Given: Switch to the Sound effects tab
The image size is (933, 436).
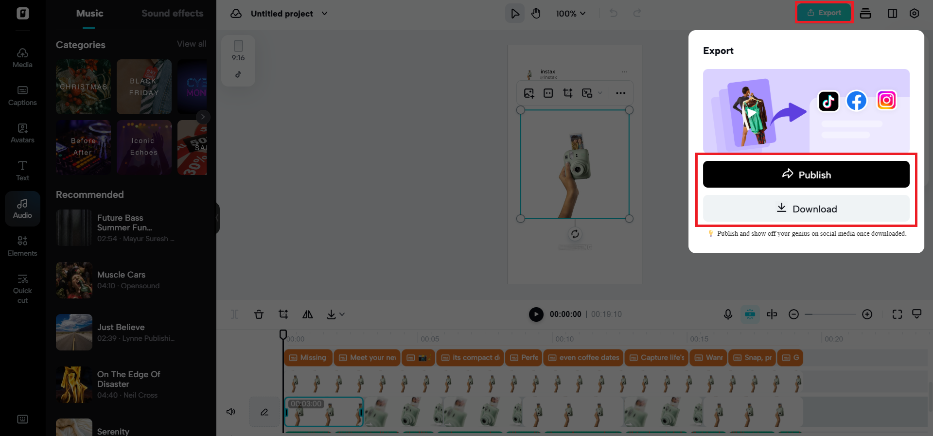Looking at the screenshot, I should 173,14.
